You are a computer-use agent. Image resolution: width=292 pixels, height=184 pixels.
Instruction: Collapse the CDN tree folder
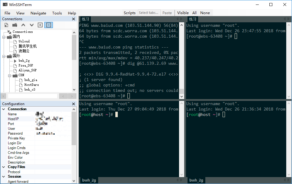9,76
